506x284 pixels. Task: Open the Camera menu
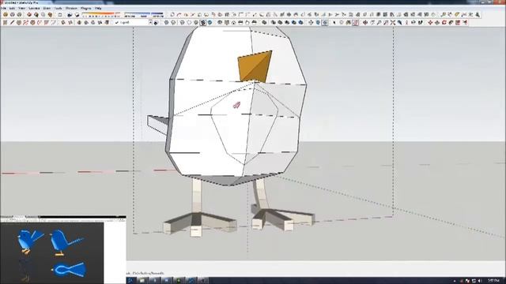click(34, 8)
